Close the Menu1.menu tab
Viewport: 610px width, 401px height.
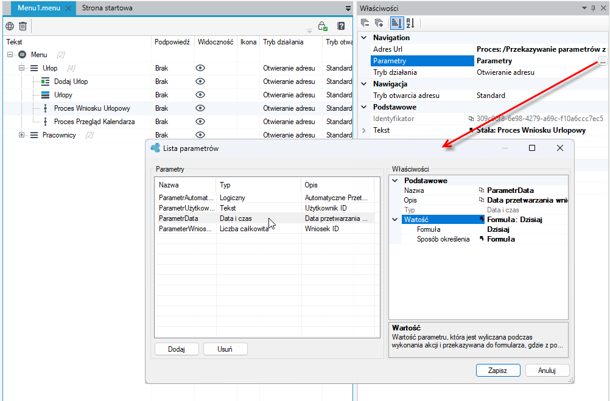coord(68,8)
